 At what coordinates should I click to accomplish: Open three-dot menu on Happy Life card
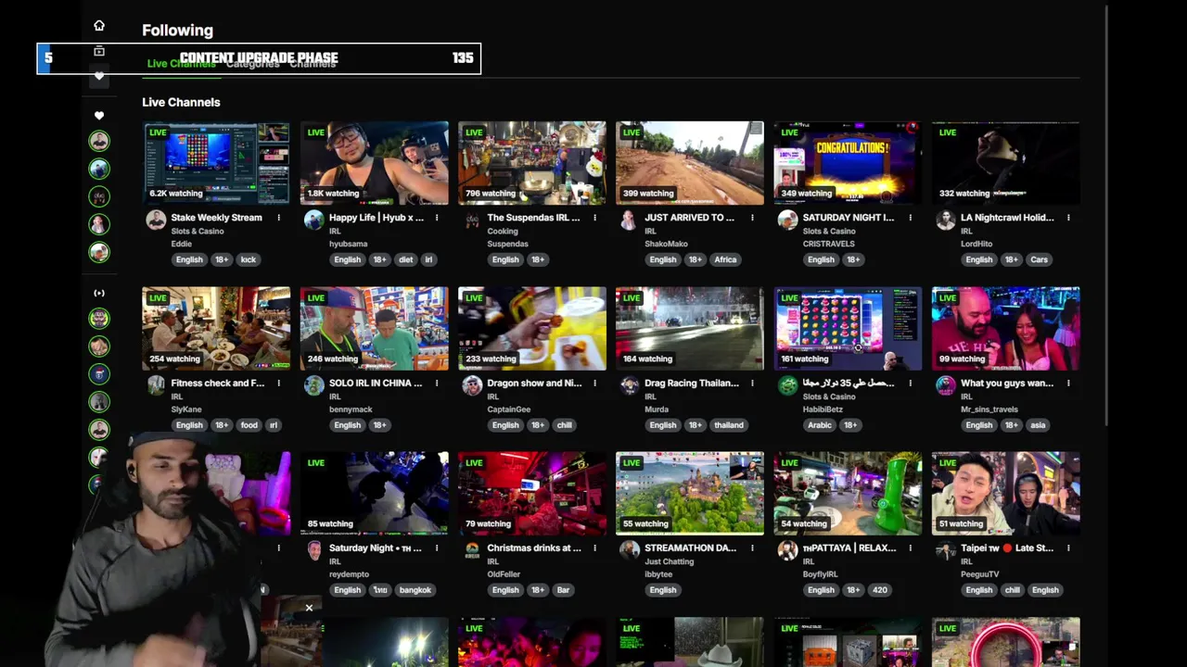pyautogui.click(x=437, y=218)
